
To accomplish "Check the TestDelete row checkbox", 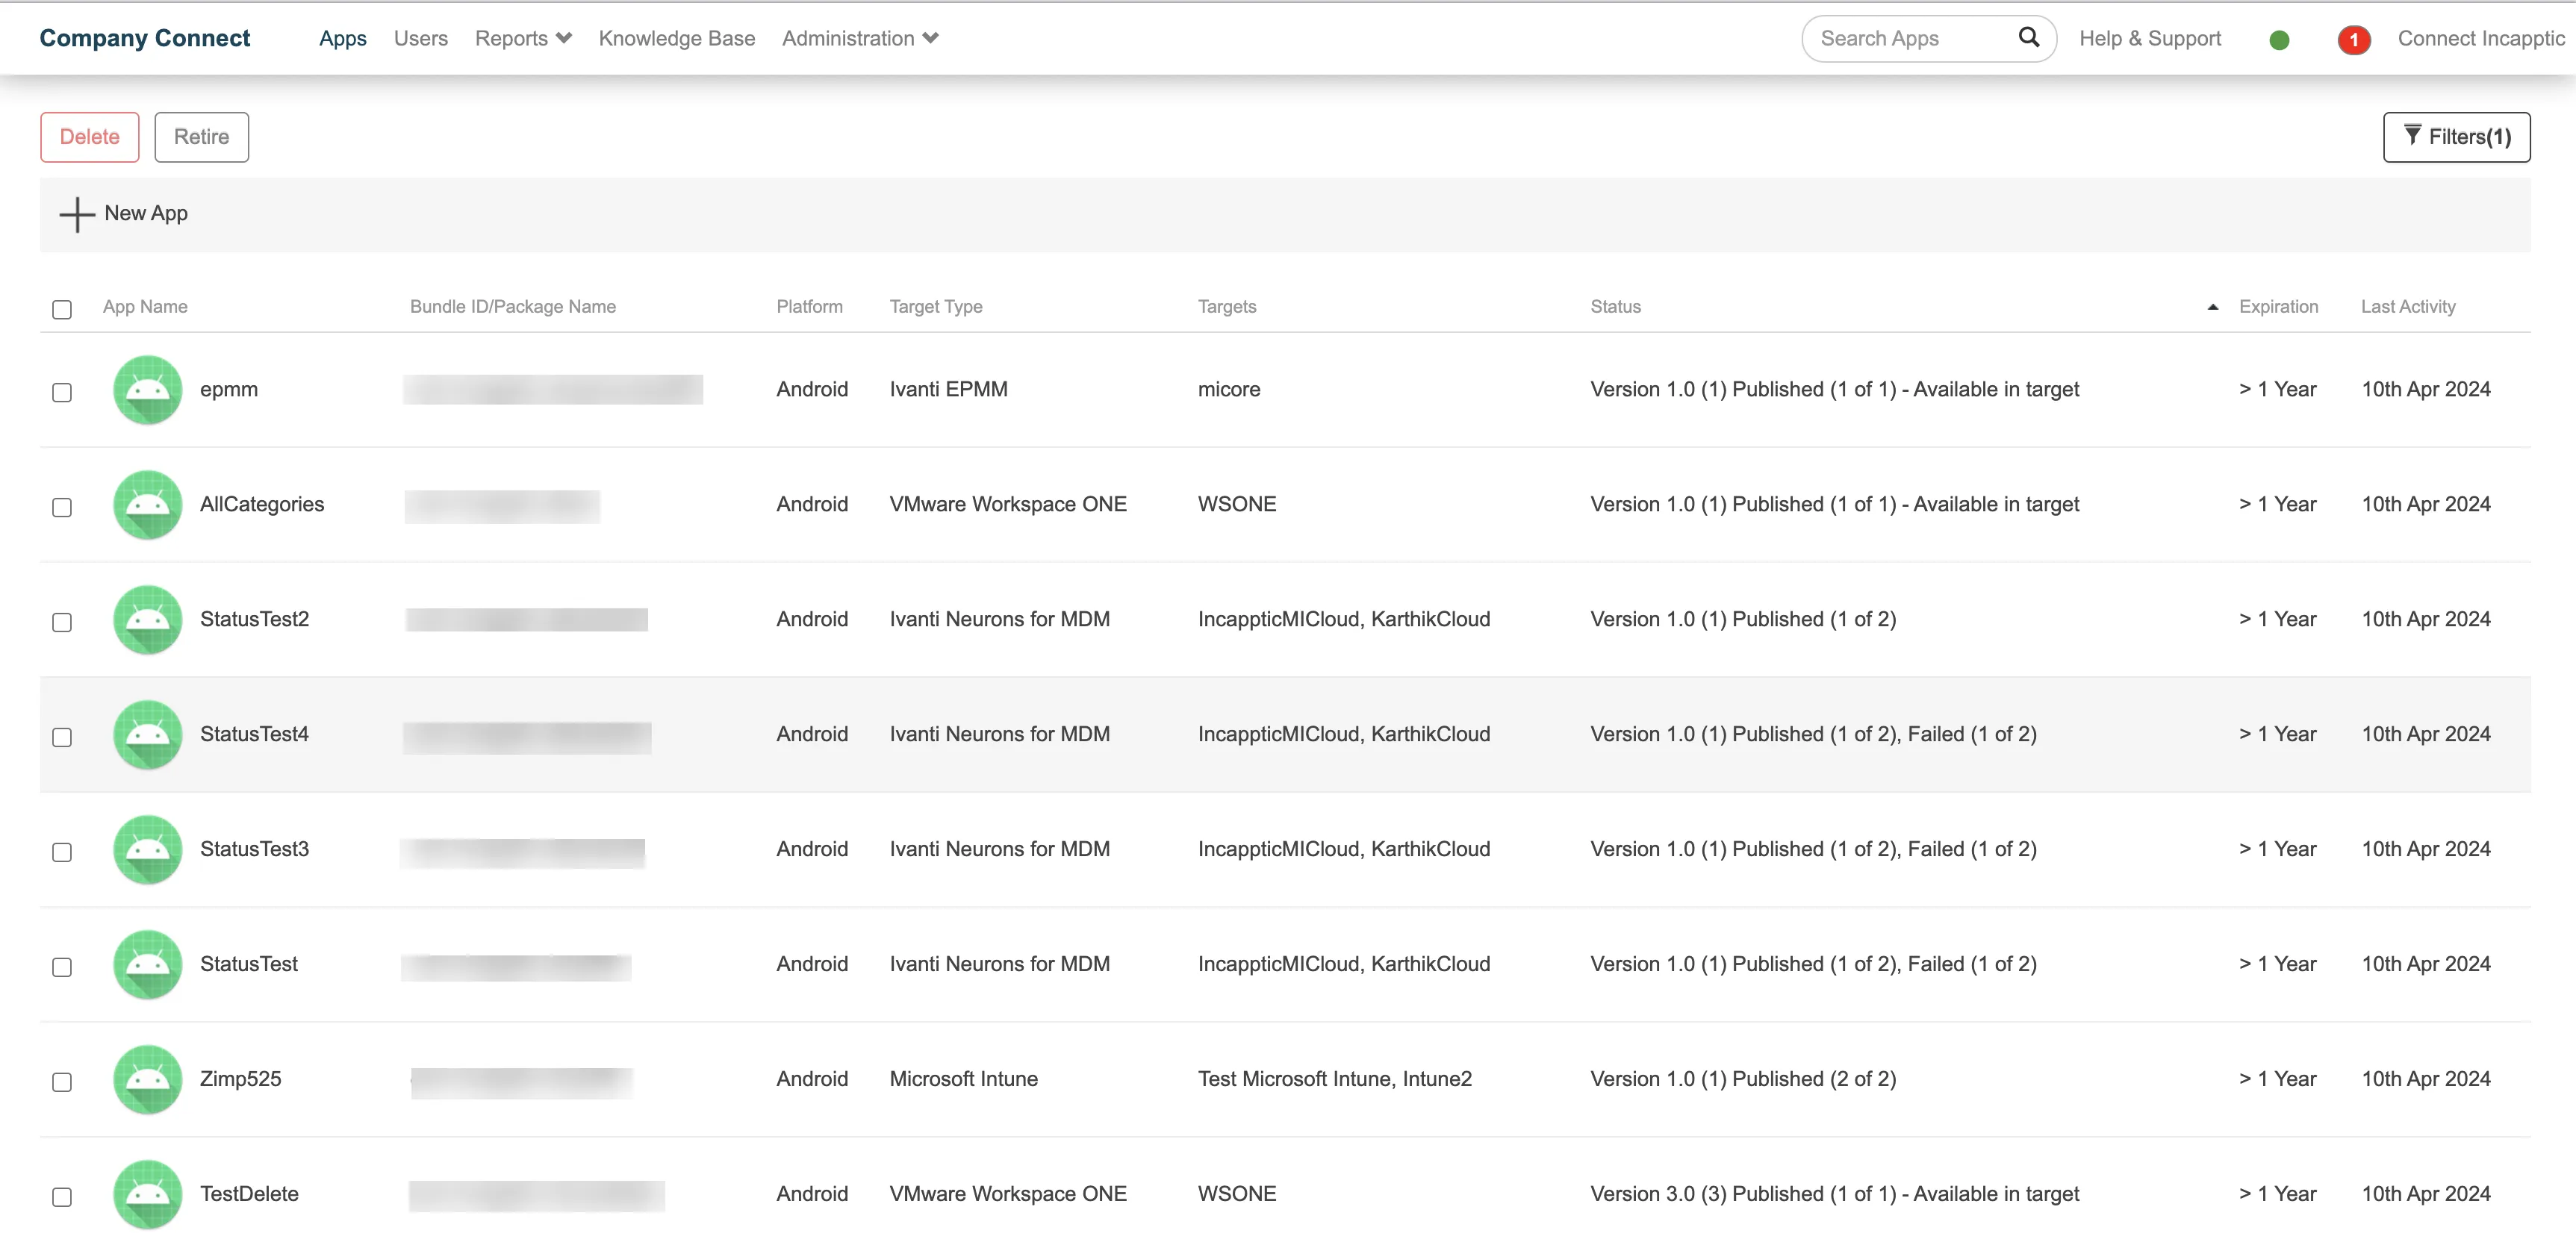I will pyautogui.click(x=62, y=1197).
